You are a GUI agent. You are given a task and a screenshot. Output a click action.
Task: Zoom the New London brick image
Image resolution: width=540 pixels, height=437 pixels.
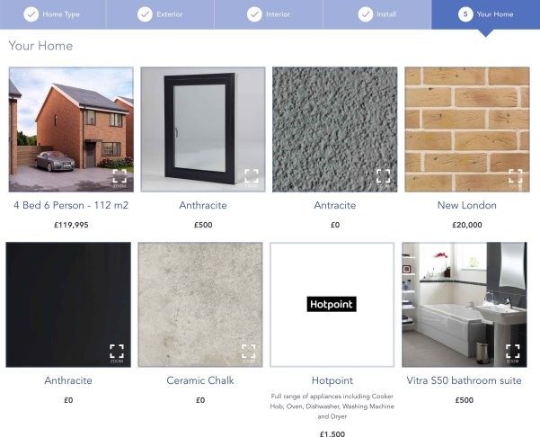pyautogui.click(x=516, y=178)
